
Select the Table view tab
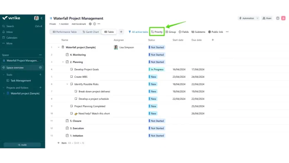click(109, 32)
